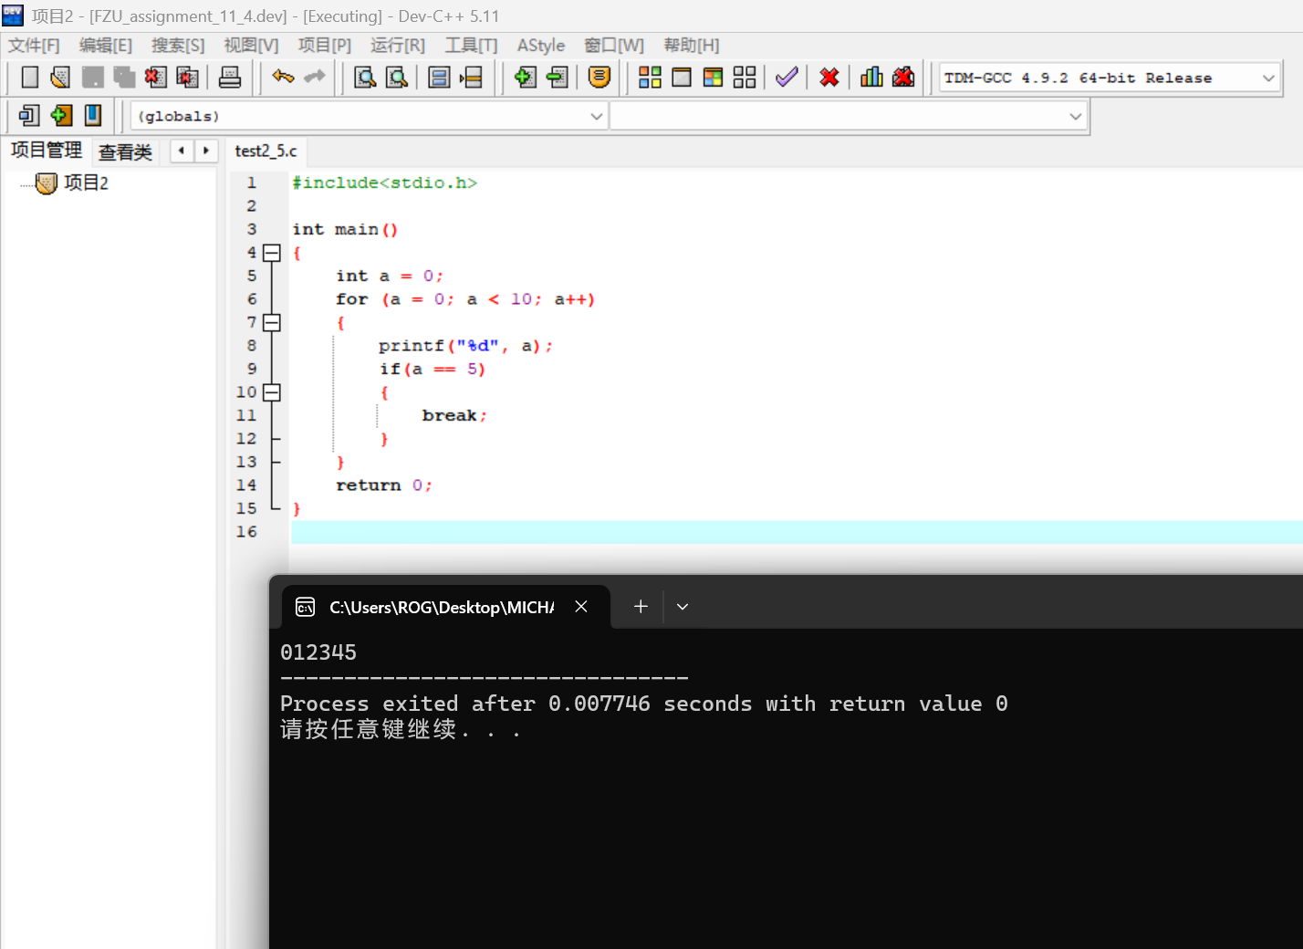Open the 编辑[E] menu
Viewport: 1303px width, 949px height.
pyautogui.click(x=106, y=46)
